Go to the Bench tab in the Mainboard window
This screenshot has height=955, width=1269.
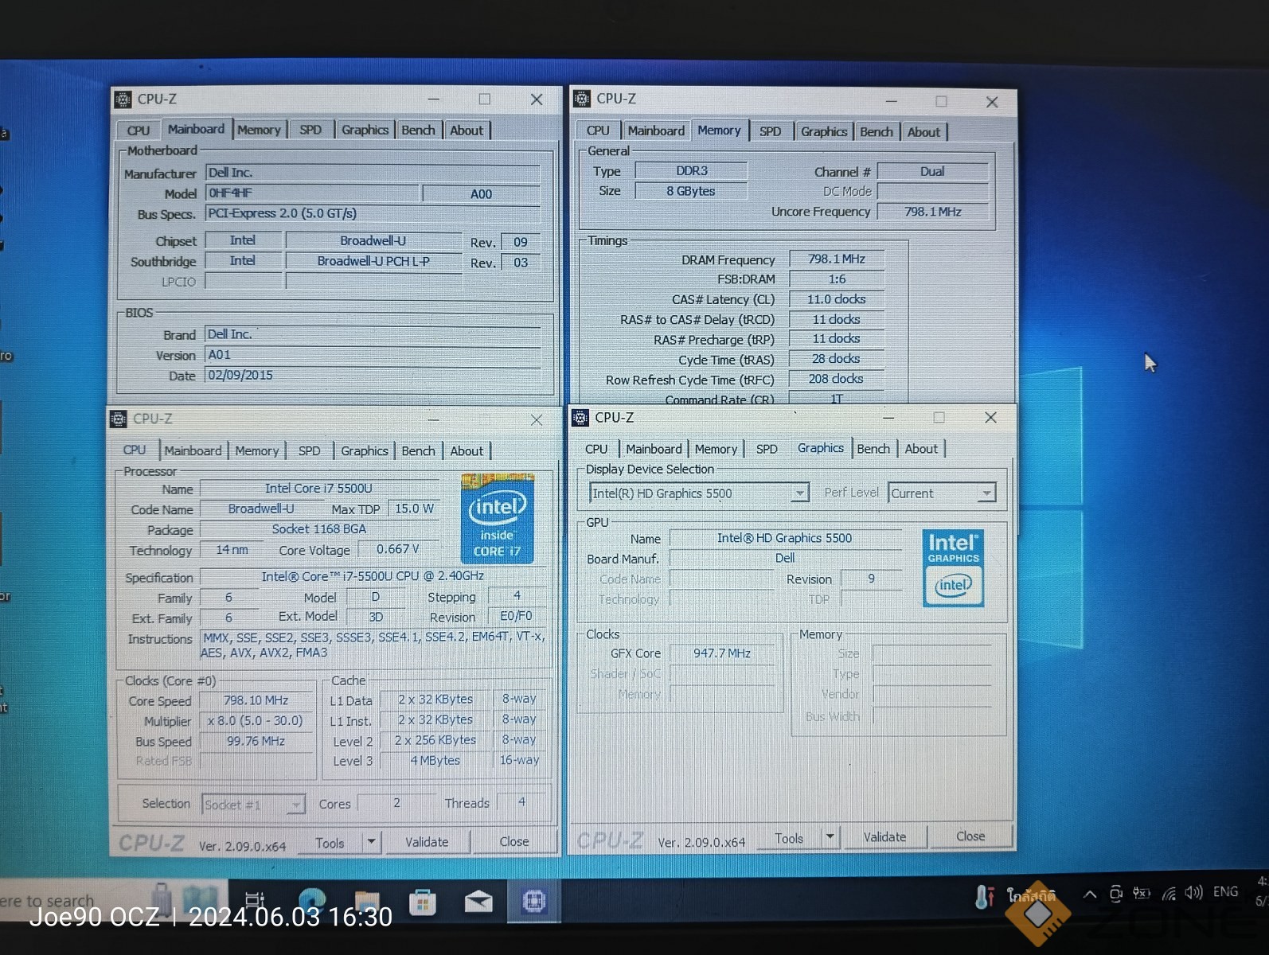(x=418, y=131)
